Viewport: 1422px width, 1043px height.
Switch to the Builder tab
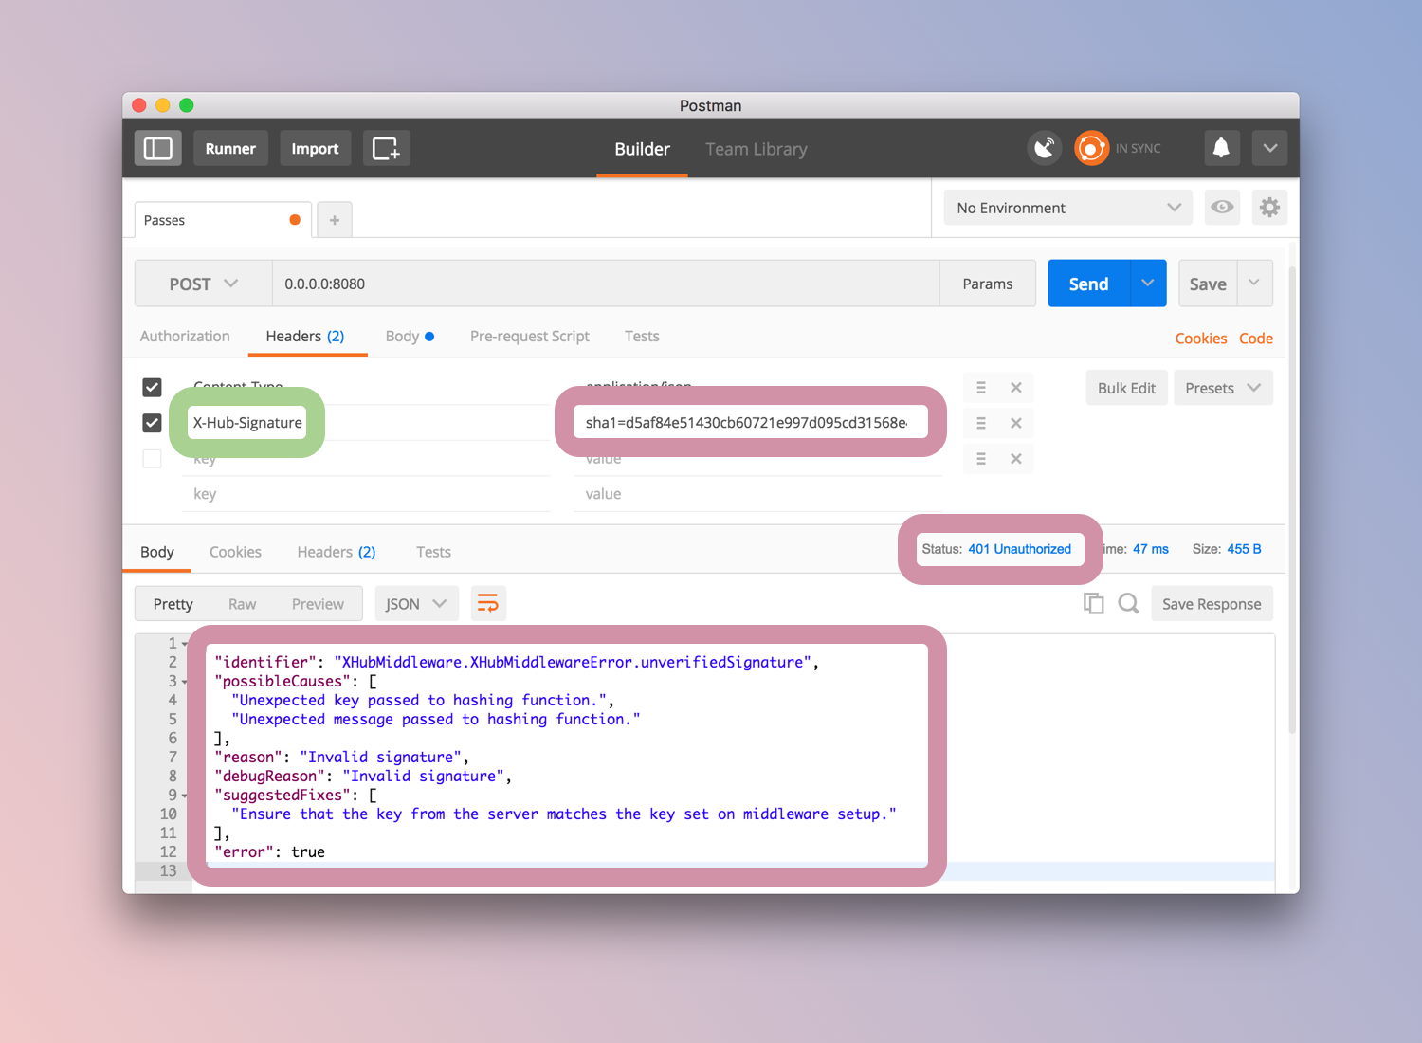(642, 149)
